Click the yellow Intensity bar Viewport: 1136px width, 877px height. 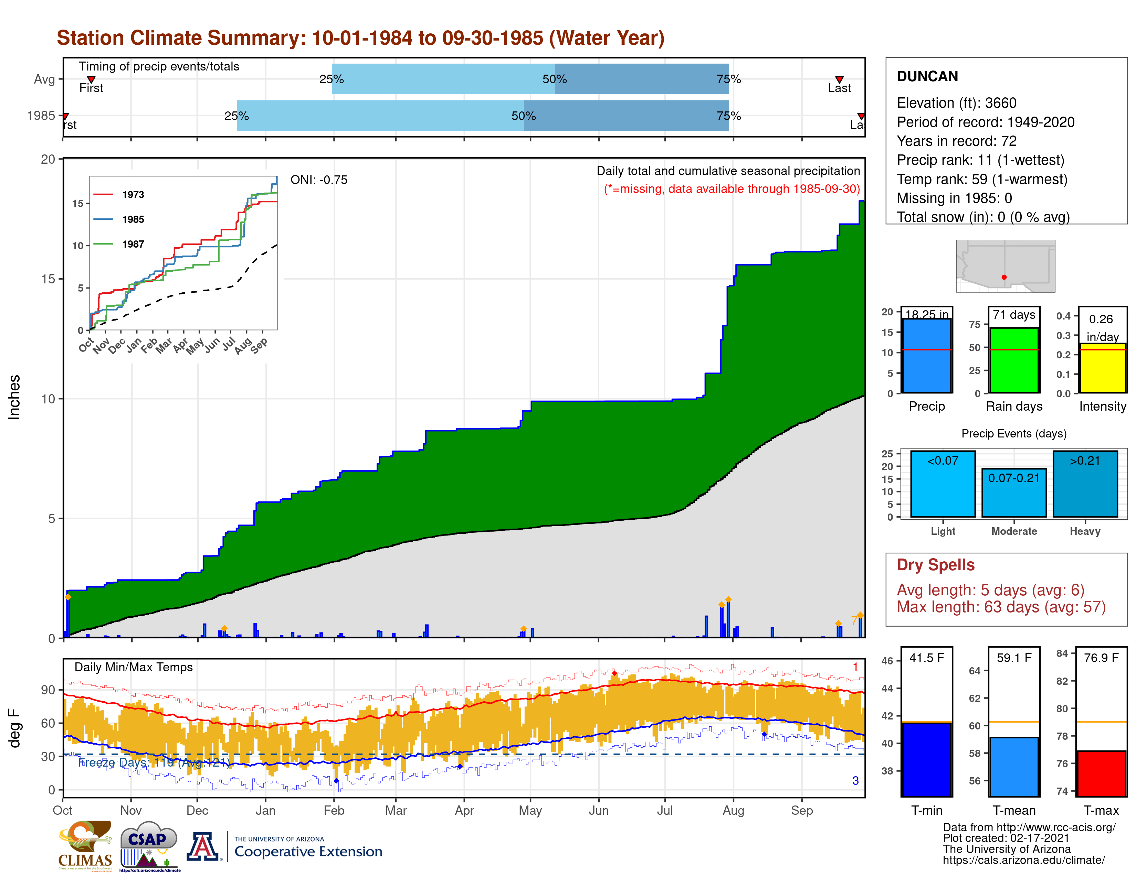click(1102, 368)
